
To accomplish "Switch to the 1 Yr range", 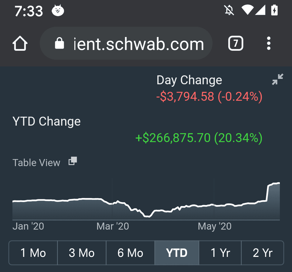I will click(x=220, y=253).
